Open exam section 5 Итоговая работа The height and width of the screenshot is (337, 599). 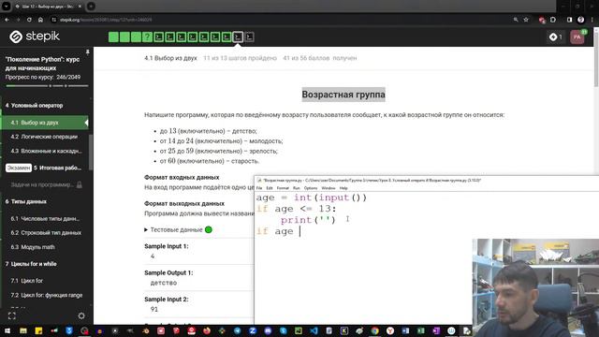click(x=45, y=168)
